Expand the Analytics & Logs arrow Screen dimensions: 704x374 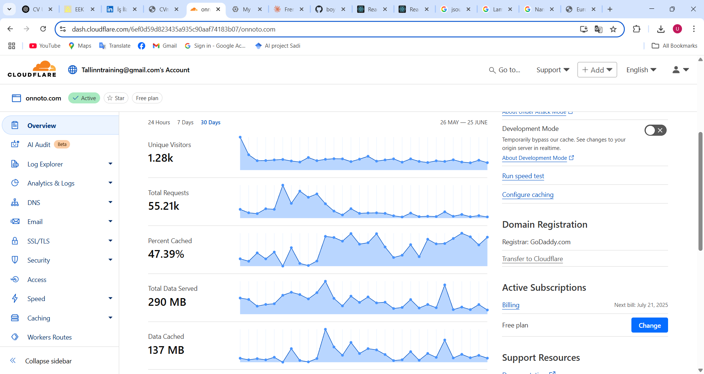click(x=110, y=183)
